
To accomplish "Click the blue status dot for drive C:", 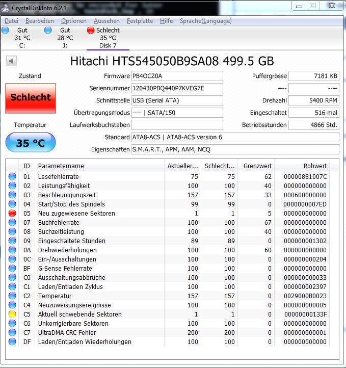I will click(x=5, y=30).
